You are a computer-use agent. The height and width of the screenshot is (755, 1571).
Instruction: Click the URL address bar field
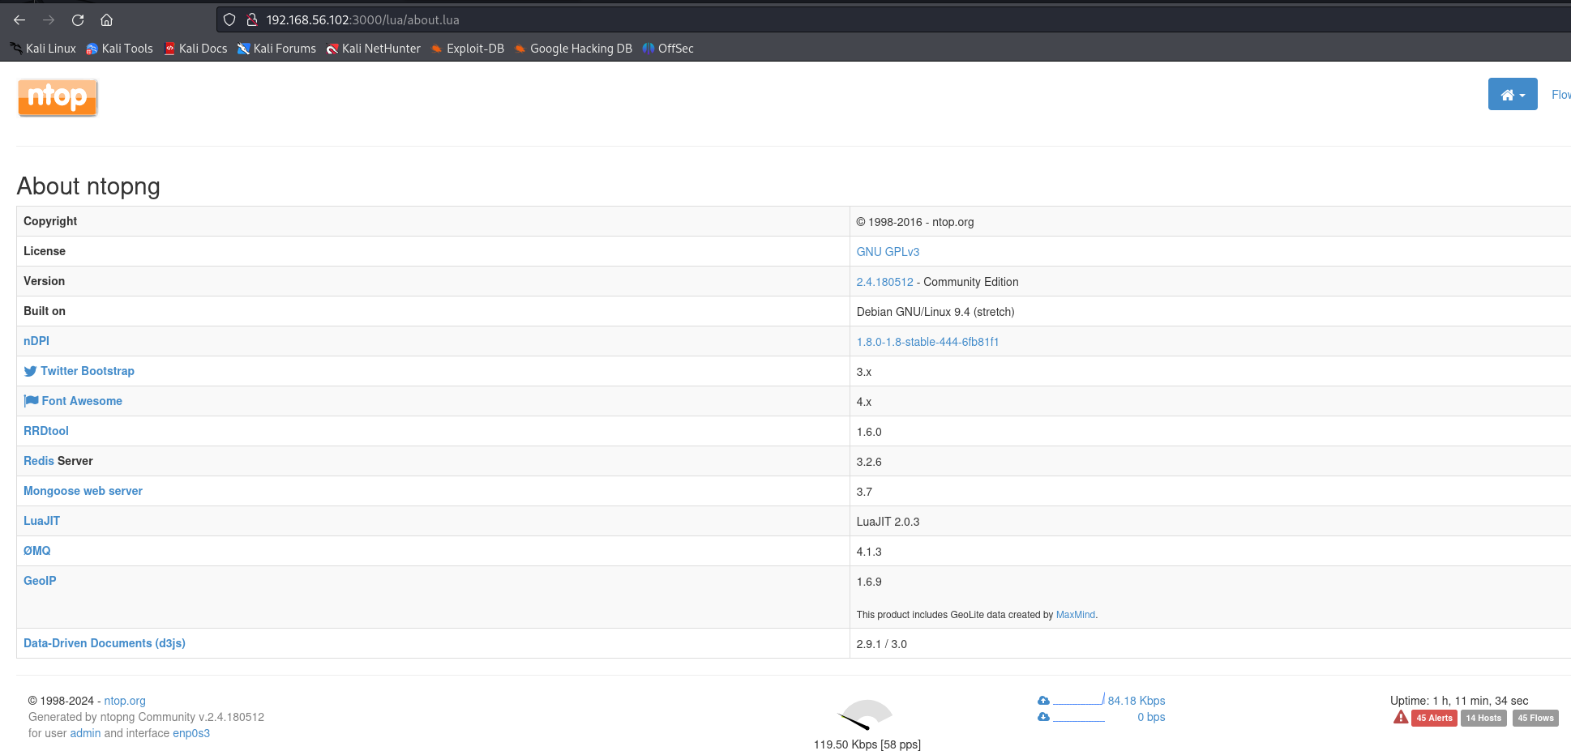[x=730, y=20]
